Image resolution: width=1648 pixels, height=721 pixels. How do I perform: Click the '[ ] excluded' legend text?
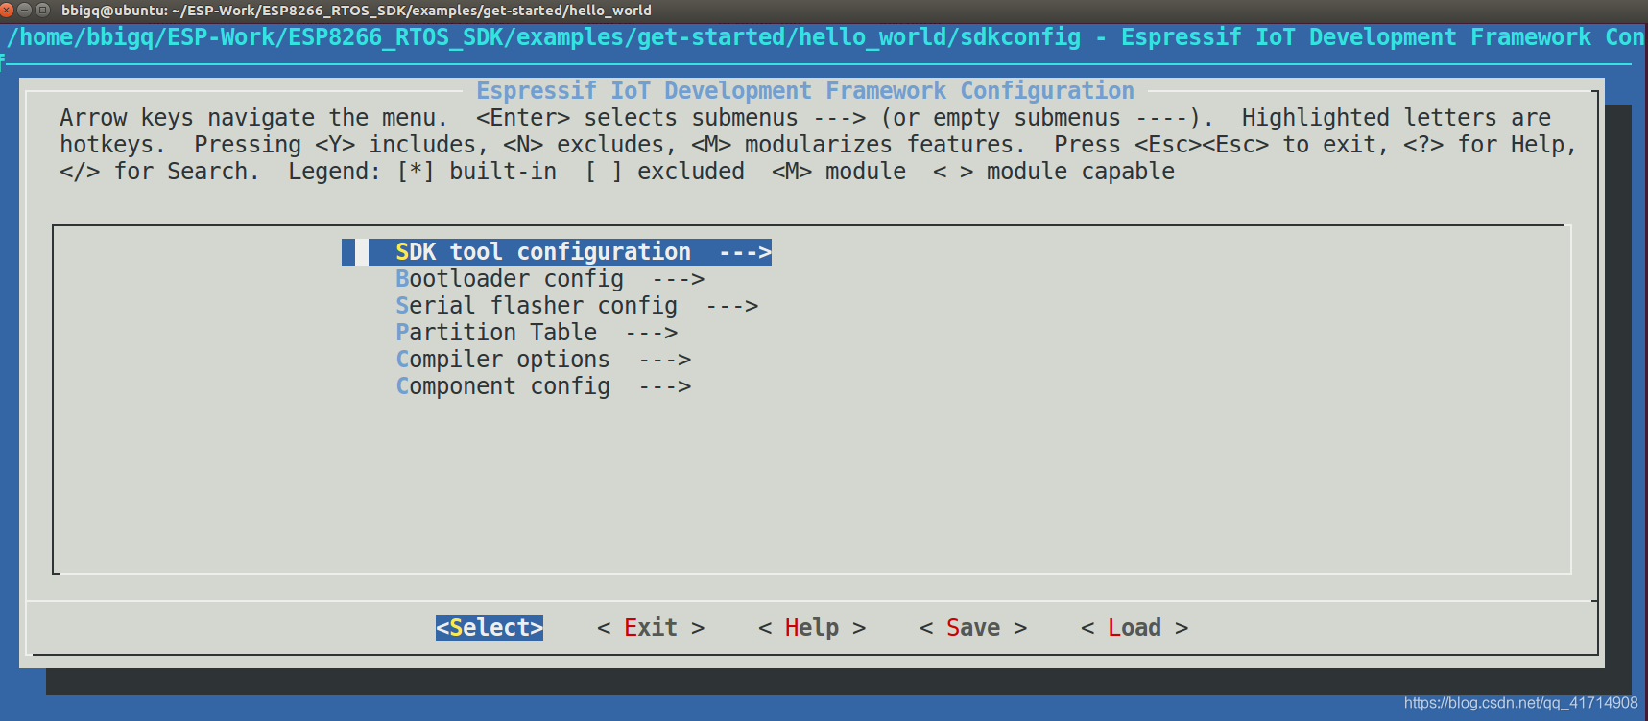(665, 172)
